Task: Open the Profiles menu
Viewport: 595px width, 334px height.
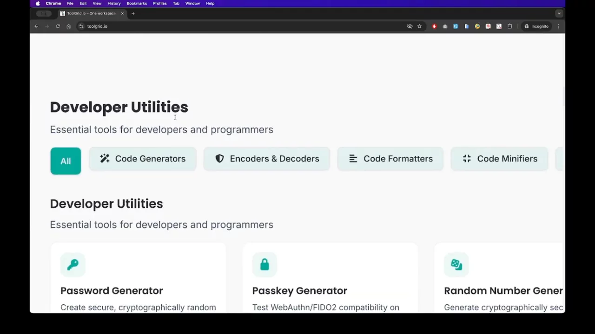Action: 160,3
